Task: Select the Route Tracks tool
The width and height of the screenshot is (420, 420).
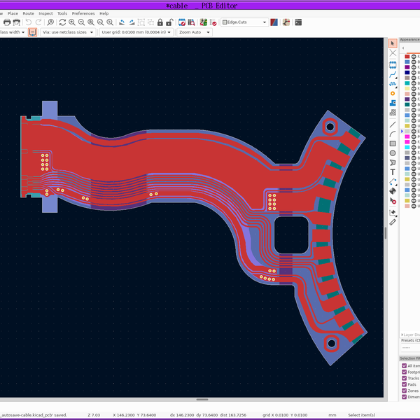Action: (x=393, y=73)
